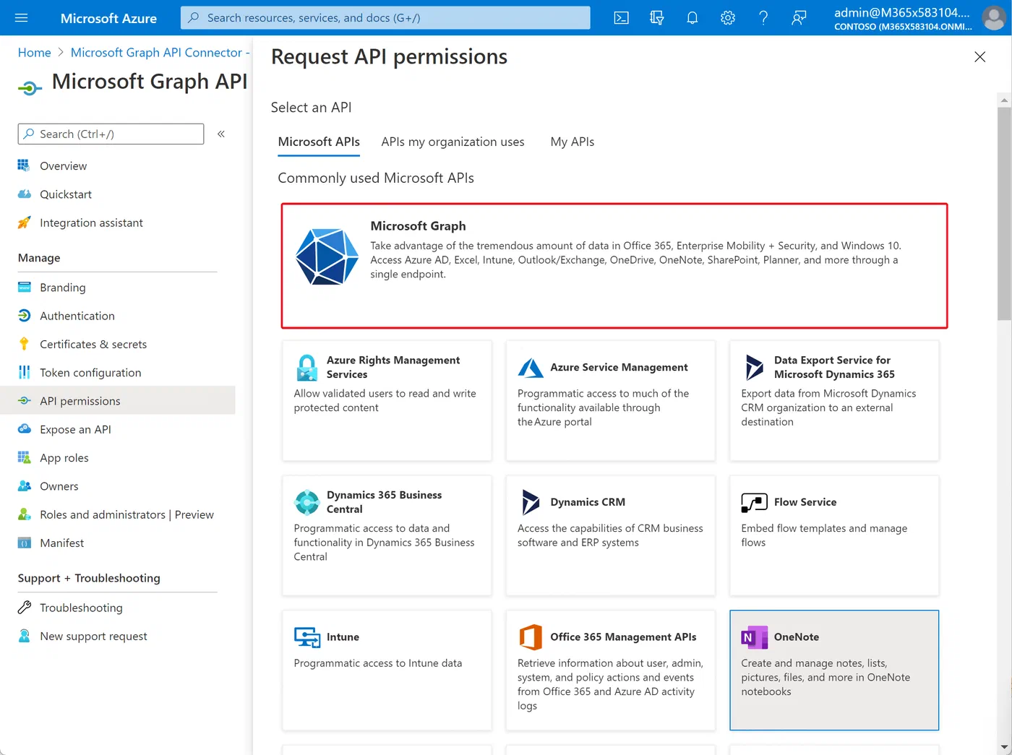Close the Request API permissions panel
The image size is (1012, 755).
(979, 57)
